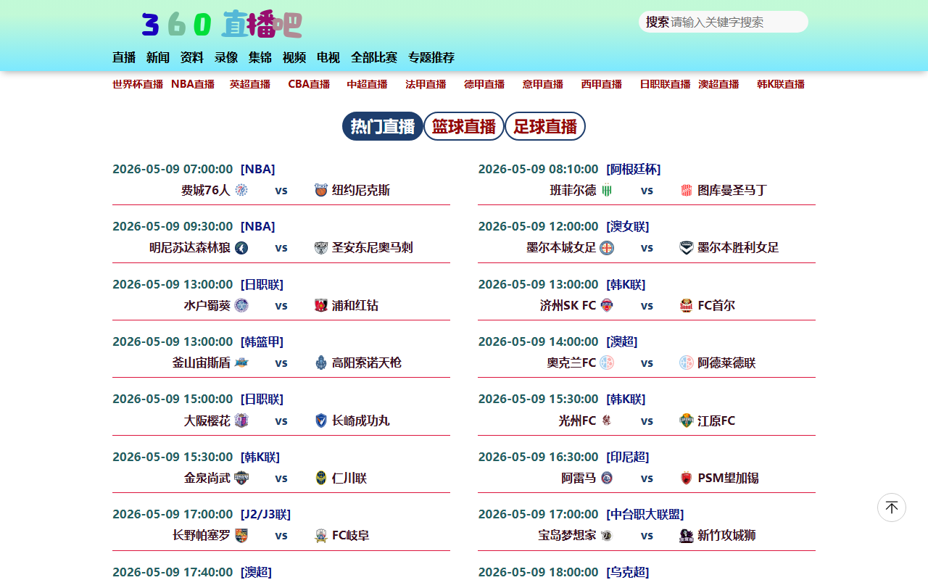Click the 金泉尚武 club crest
The image size is (928, 580).
(241, 478)
